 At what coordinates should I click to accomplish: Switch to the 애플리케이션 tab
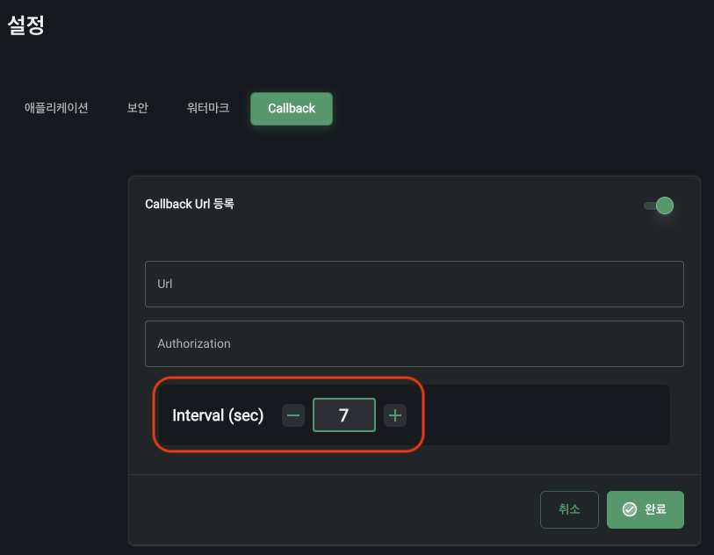pos(56,108)
